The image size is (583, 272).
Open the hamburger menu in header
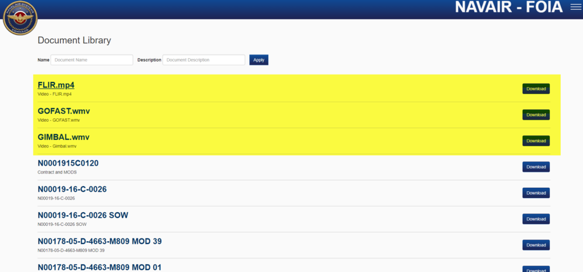click(x=574, y=7)
